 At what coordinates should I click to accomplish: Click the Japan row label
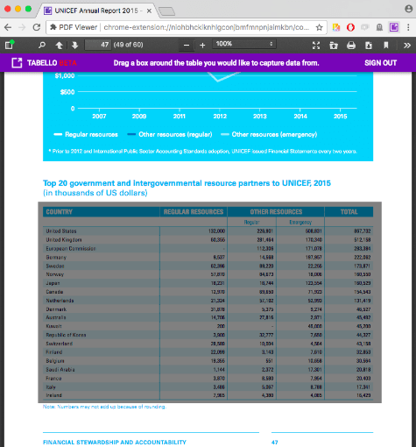tap(53, 283)
